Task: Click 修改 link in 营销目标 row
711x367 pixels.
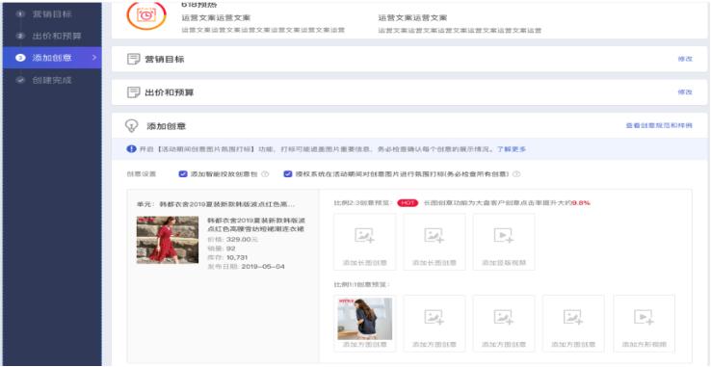Action: (x=685, y=59)
